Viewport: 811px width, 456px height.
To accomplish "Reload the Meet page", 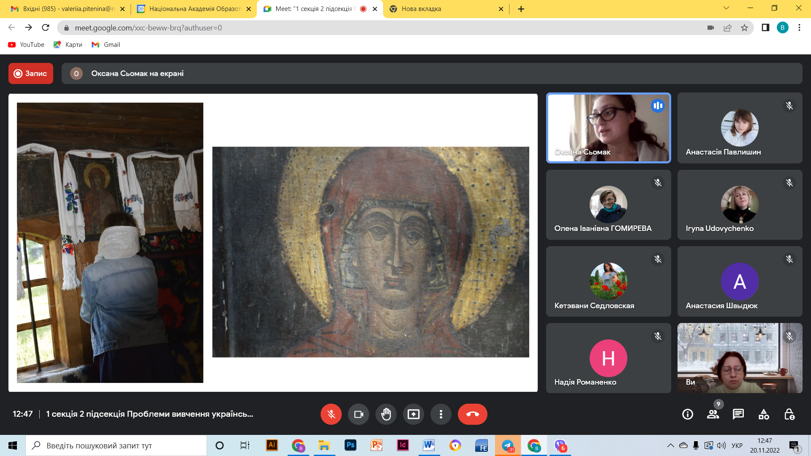I will [46, 27].
